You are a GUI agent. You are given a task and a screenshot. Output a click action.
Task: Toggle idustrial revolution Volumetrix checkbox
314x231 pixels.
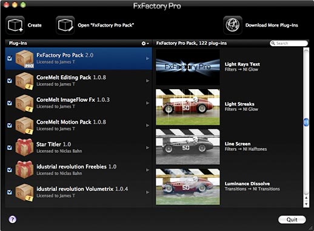coord(10,192)
